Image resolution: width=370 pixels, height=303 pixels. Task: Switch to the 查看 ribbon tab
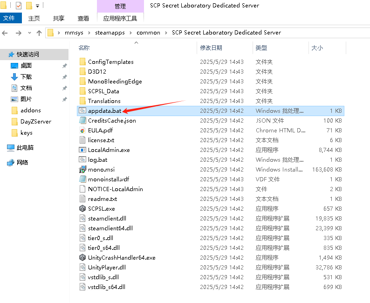point(83,18)
